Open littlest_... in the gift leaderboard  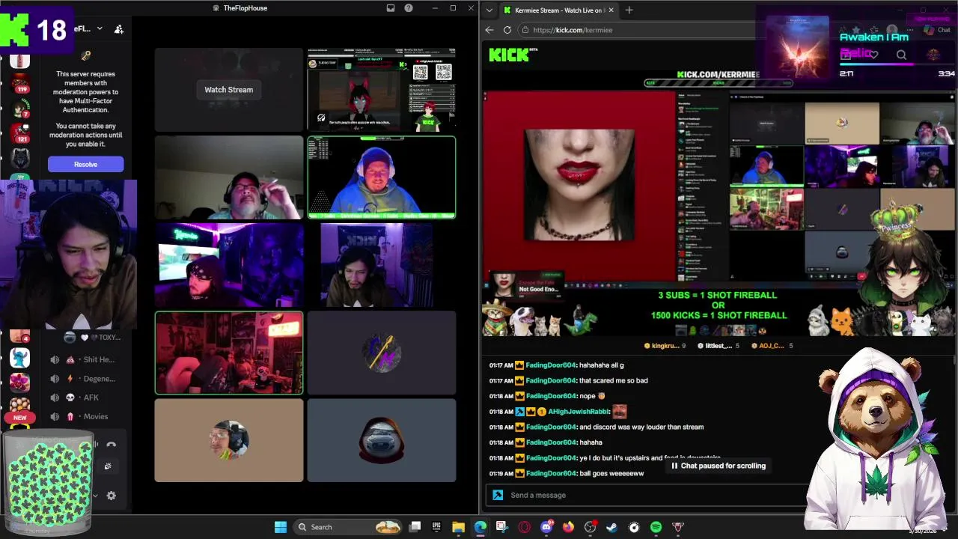coord(718,346)
